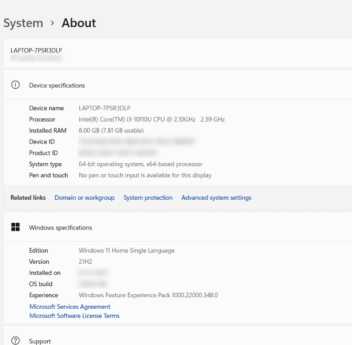
Task: Collapse the Windows specifications section header
Action: click(178, 227)
